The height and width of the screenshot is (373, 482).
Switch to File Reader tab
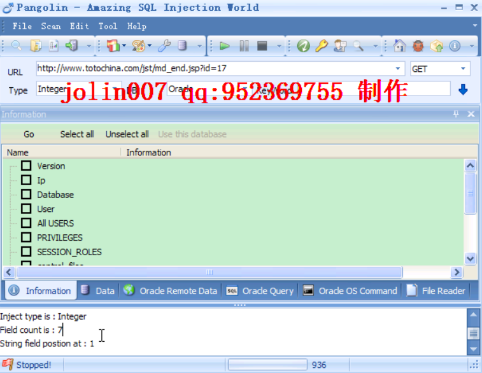436,290
